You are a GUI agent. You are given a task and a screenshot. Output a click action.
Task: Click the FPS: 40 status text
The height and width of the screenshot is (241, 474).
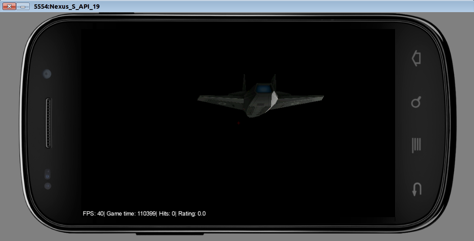(93, 214)
